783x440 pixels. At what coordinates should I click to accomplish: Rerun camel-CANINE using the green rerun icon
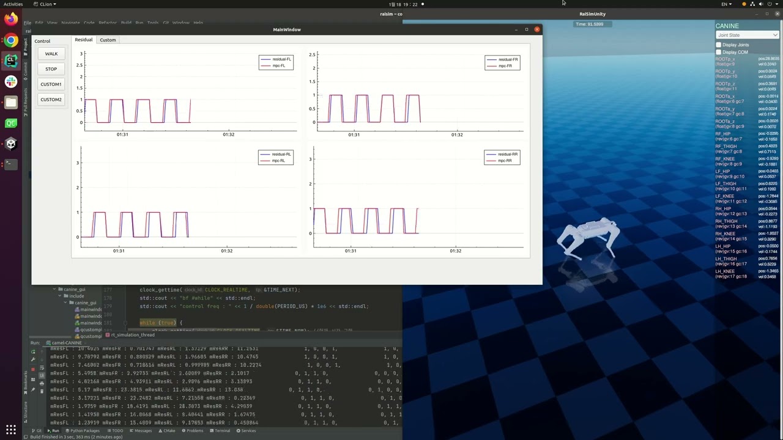(x=33, y=351)
